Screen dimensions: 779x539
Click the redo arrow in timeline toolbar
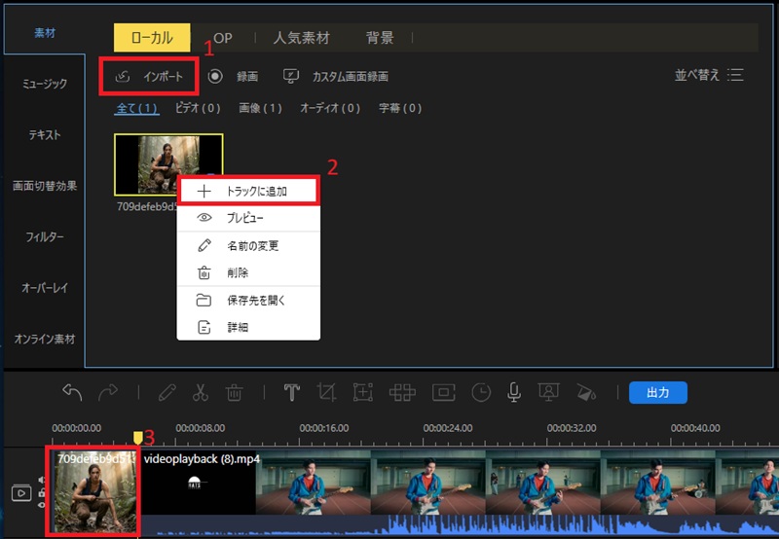[x=108, y=392]
